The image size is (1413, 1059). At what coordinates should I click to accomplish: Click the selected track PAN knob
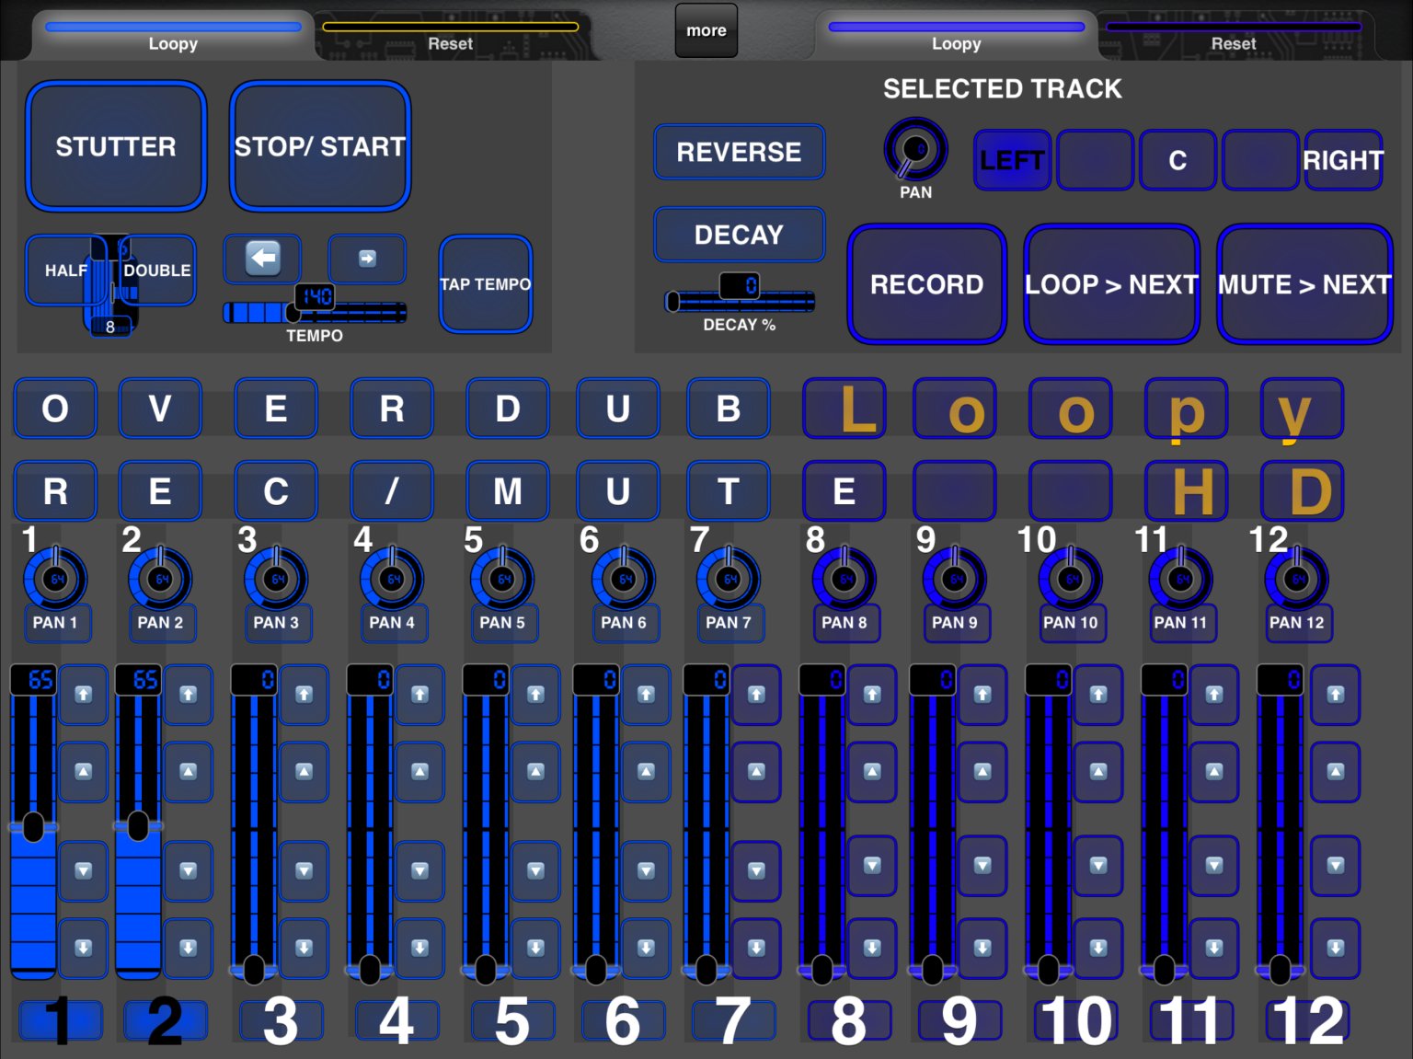coord(915,149)
